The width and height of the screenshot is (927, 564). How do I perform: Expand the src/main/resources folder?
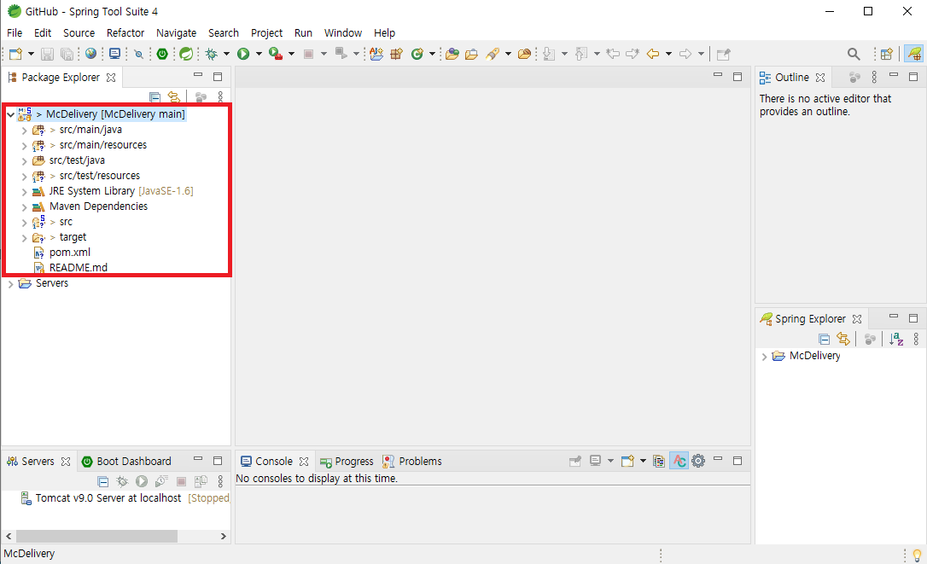click(x=24, y=145)
